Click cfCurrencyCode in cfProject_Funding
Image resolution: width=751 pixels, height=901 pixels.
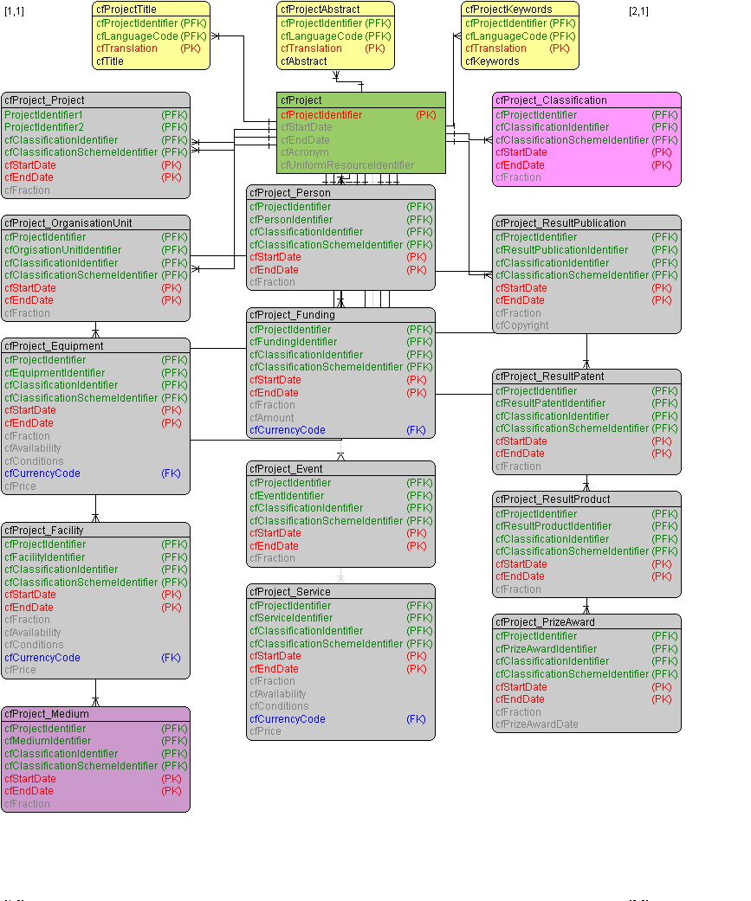288,430
